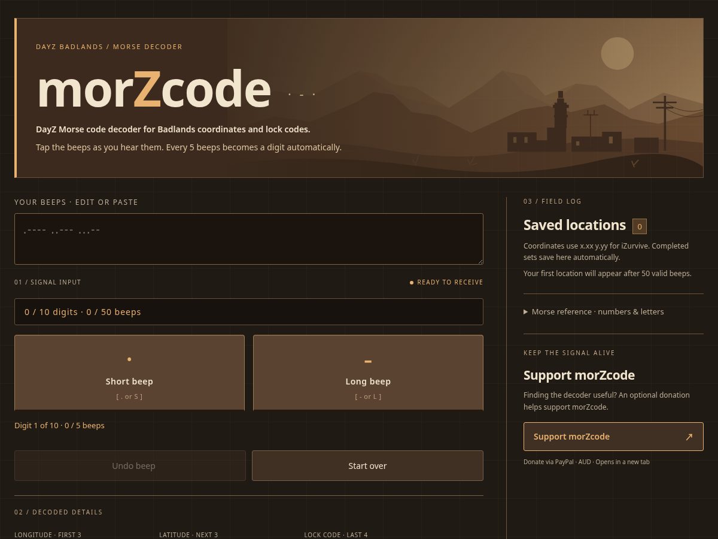This screenshot has width=718, height=539.
Task: Click the '01 / SIGNAL INPUT' label
Action: coord(48,282)
